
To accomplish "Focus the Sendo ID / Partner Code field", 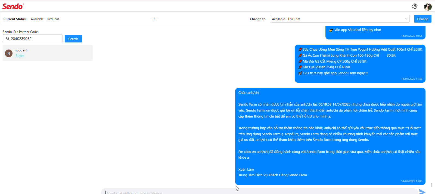I will 33,39.
